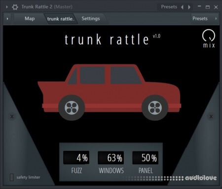The width and height of the screenshot is (222, 189).
Task: Maximize the Trunk Rattle 2 window
Action: coord(208,7)
